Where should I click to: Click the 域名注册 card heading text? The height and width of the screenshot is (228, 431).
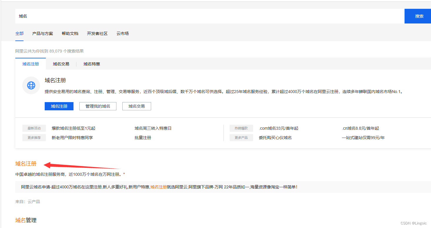(x=55, y=80)
